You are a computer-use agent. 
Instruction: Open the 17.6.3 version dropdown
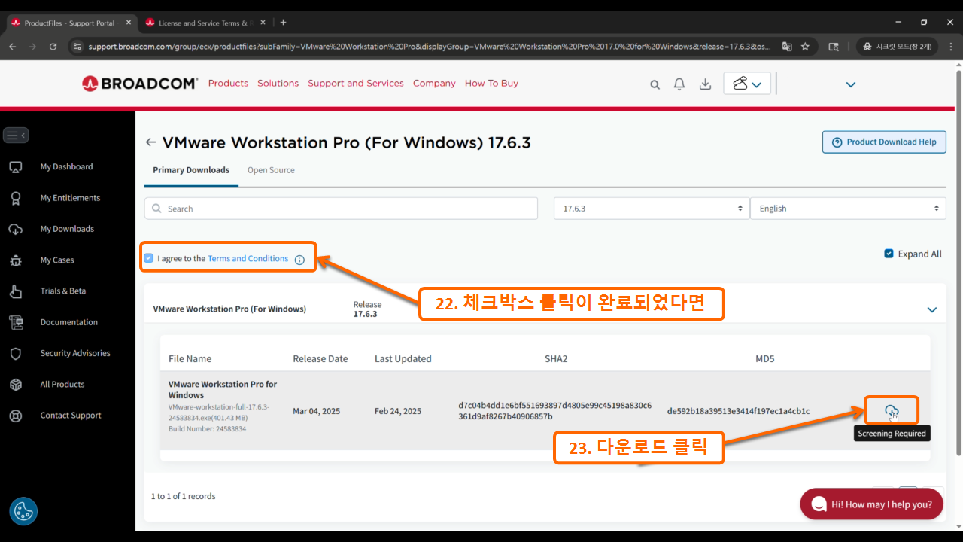tap(652, 209)
